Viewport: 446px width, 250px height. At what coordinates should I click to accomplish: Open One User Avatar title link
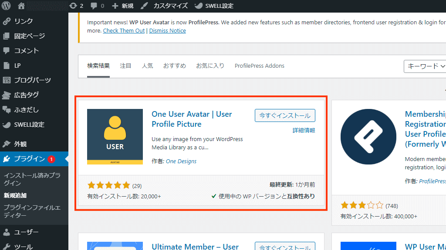point(192,119)
